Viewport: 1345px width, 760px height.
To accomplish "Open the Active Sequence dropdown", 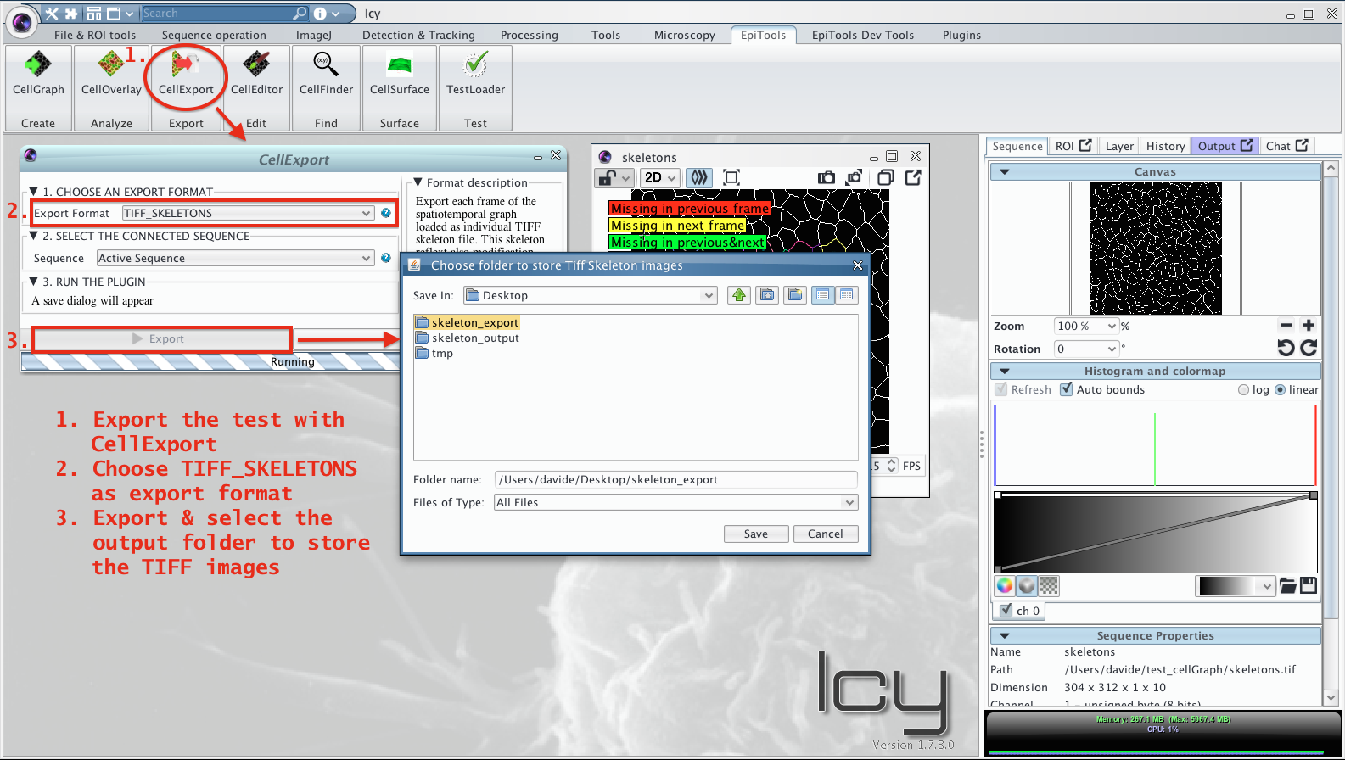I will [235, 258].
